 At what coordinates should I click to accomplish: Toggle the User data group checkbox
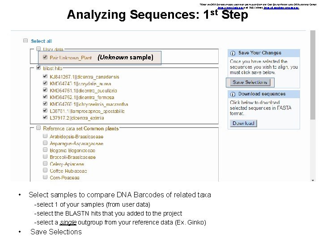pyautogui.click(x=39, y=49)
